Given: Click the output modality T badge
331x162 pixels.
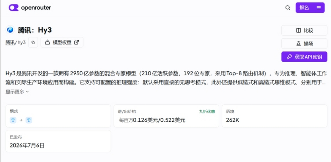Looking at the screenshot, I should [29, 120].
